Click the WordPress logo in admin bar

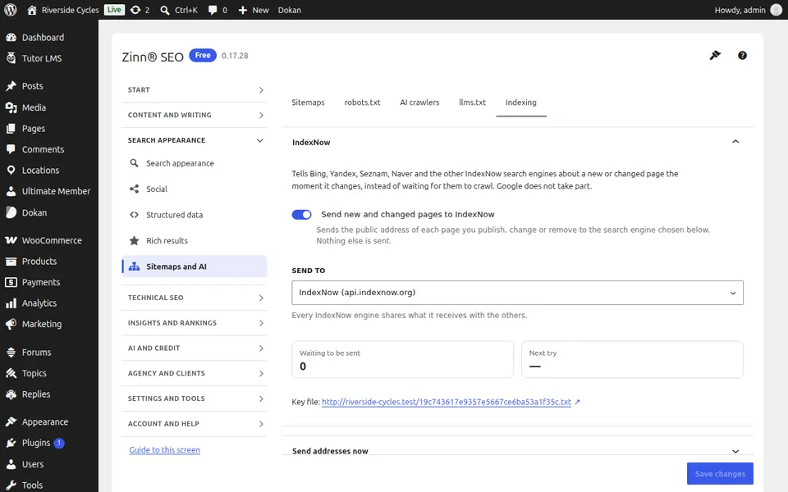[10, 10]
